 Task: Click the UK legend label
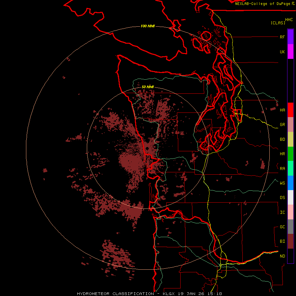[282, 52]
